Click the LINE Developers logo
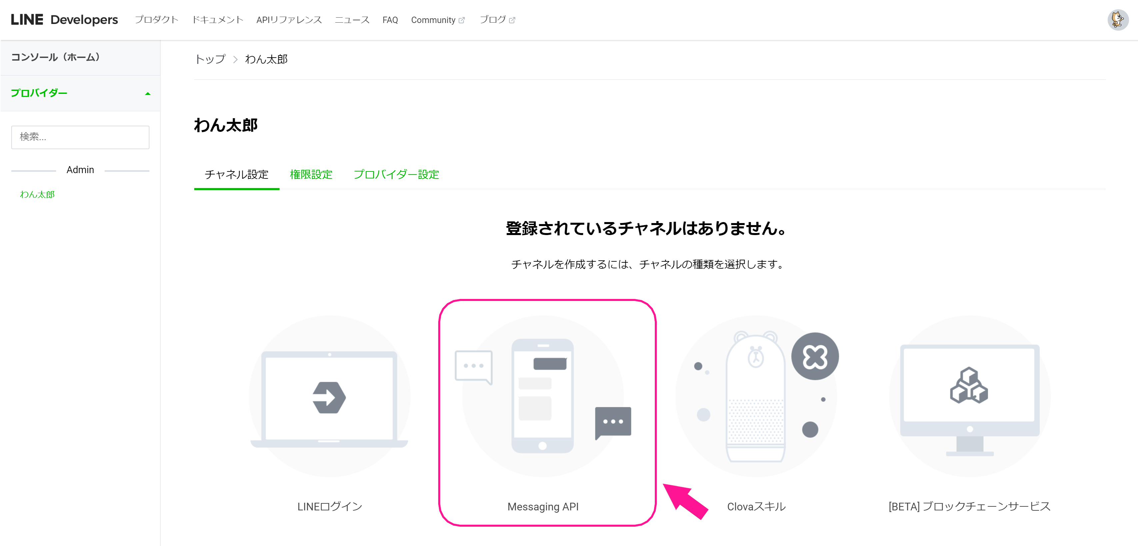The height and width of the screenshot is (546, 1138). pyautogui.click(x=65, y=20)
